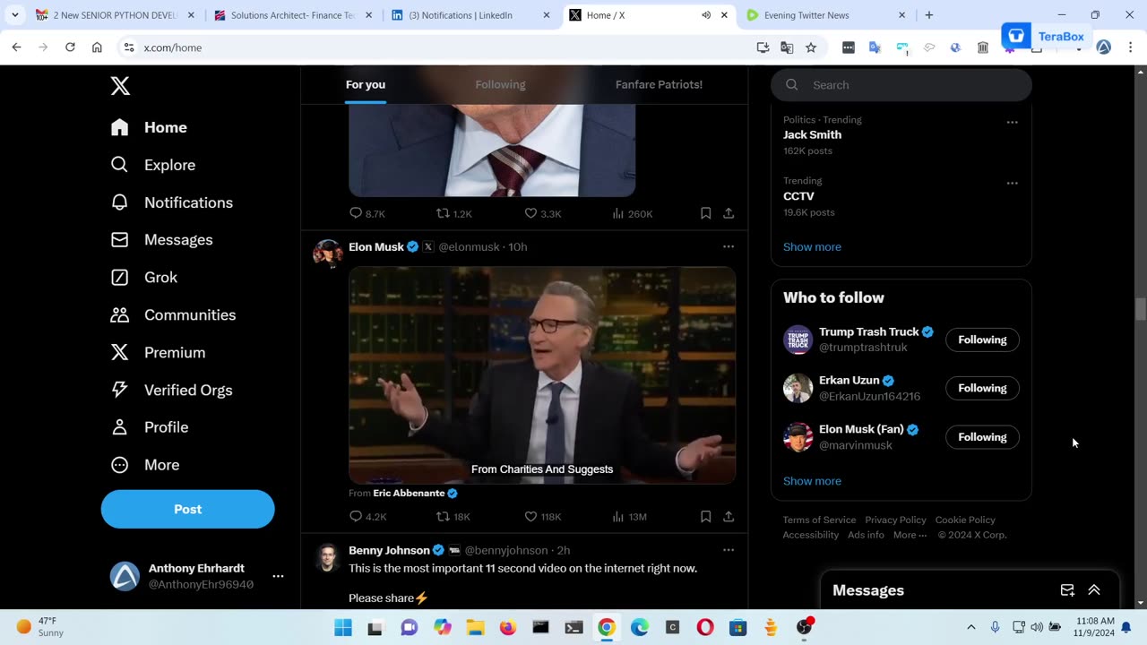Toggle Following for Erkan Uzun

[982, 388]
